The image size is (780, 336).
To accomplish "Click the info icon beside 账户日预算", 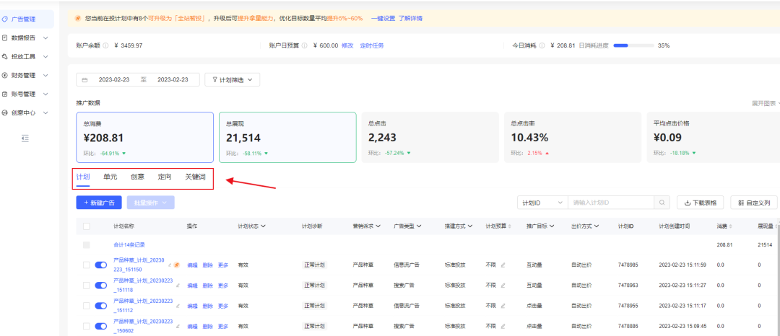I will (305, 45).
